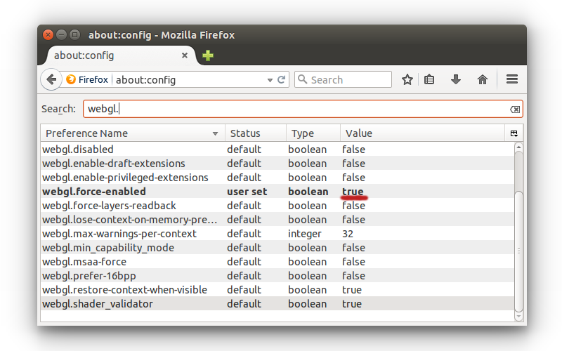This screenshot has height=351, width=562.
Task: Sort by the Preference Name column
Action: point(130,133)
